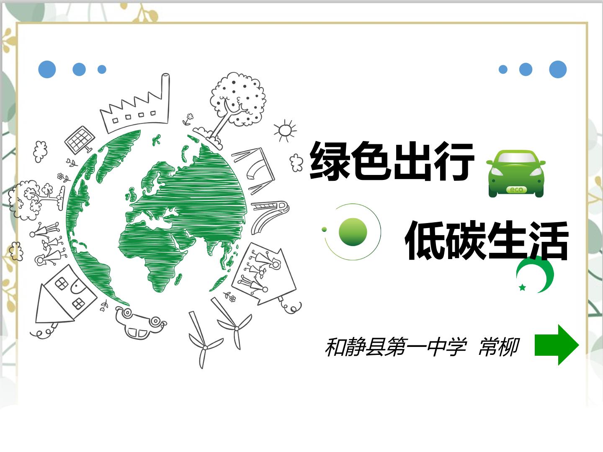Viewport: 603px width, 452px height.
Task: Click the largest blue dot top-left
Action: coord(47,69)
